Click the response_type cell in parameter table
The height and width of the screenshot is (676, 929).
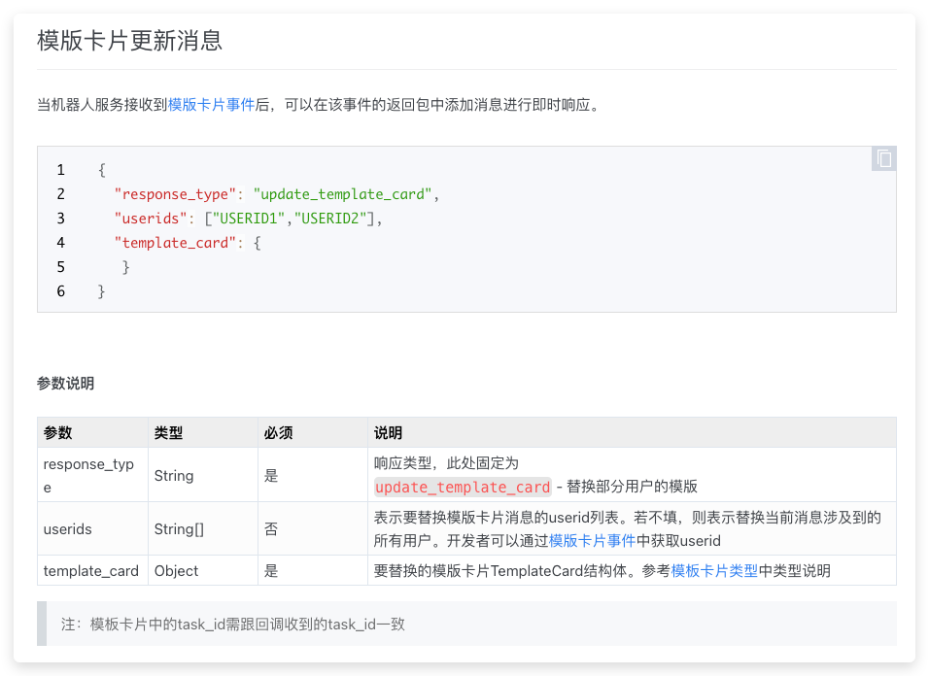(88, 475)
